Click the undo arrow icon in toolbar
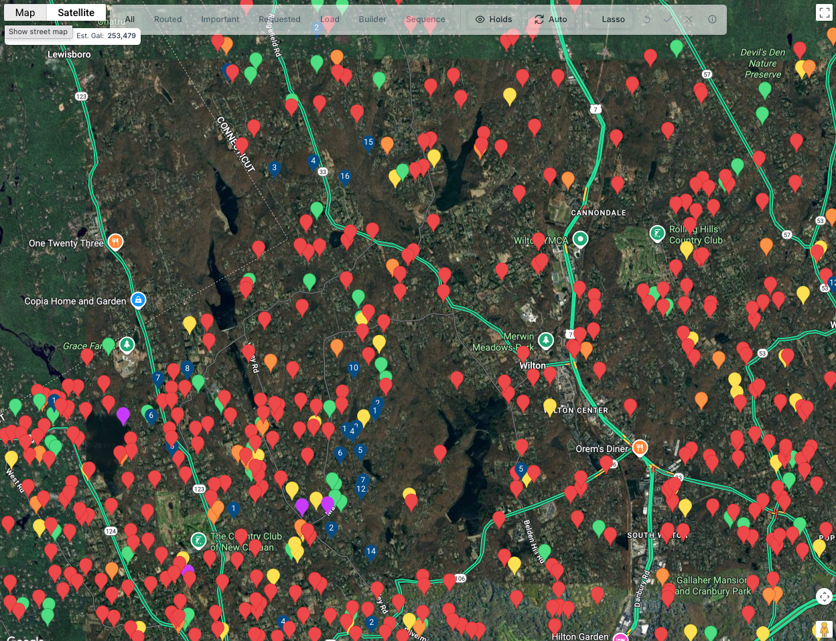Image resolution: width=836 pixels, height=641 pixels. pyautogui.click(x=646, y=19)
